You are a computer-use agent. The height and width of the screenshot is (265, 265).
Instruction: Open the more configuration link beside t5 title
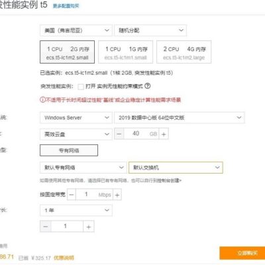click(66, 6)
